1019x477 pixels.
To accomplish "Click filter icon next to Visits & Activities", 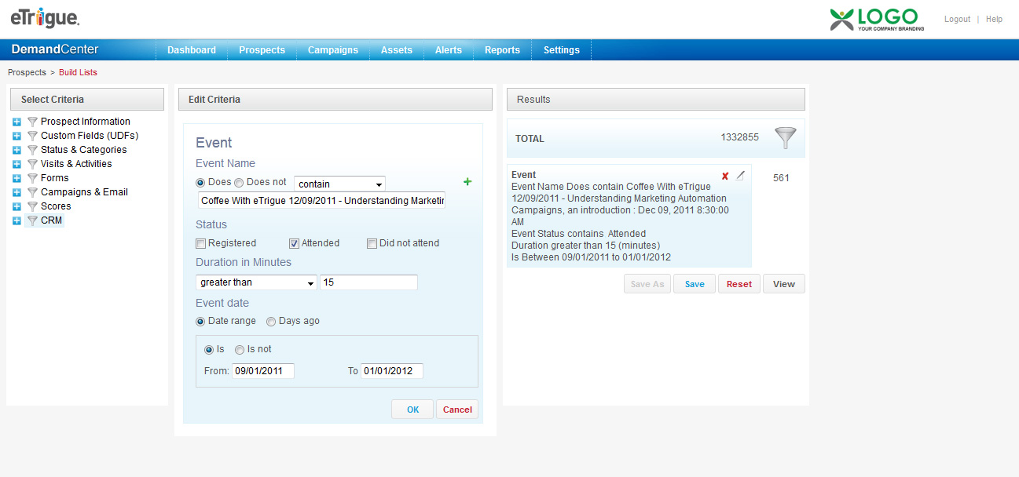I will pos(32,164).
